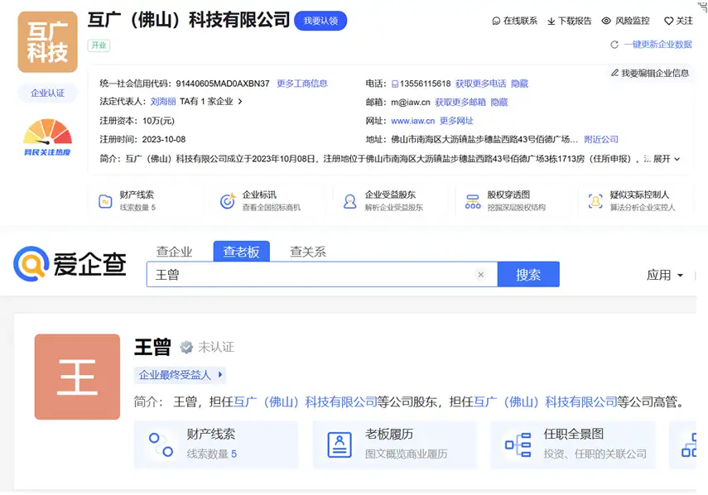Open 任职全景图 panorama card
The width and height of the screenshot is (708, 495).
(x=573, y=445)
